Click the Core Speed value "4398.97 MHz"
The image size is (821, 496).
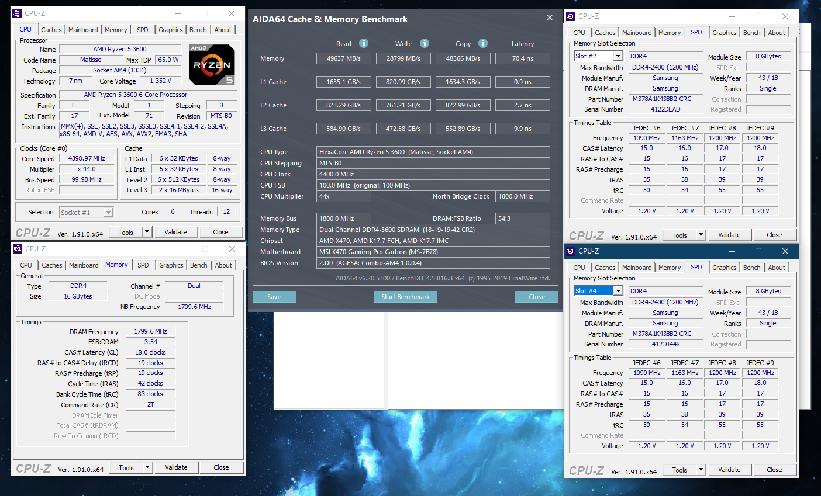coord(87,158)
